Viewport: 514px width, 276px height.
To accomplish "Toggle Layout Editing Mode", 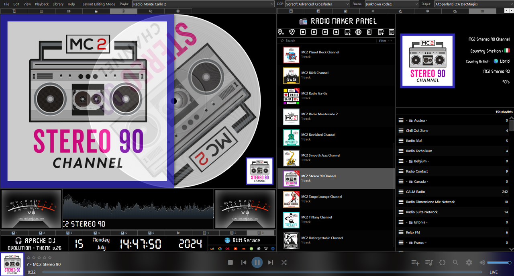I will (x=99, y=4).
